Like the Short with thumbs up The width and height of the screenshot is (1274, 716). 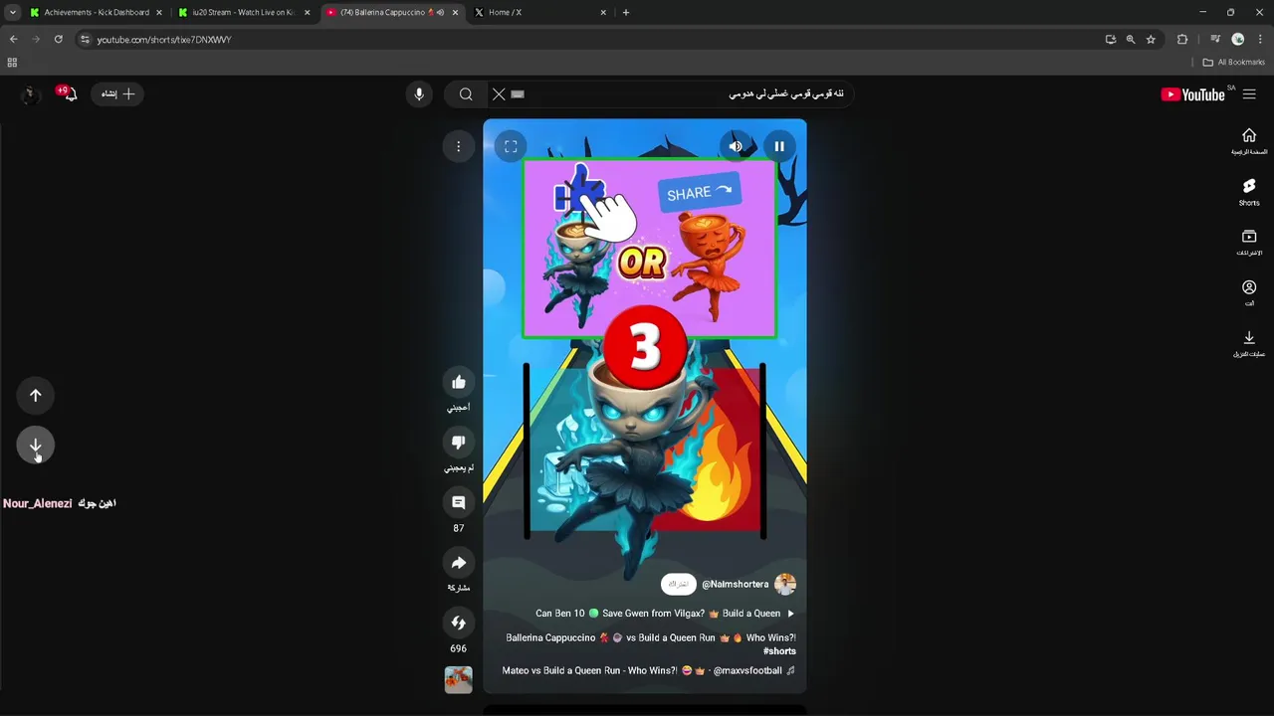pyautogui.click(x=458, y=382)
